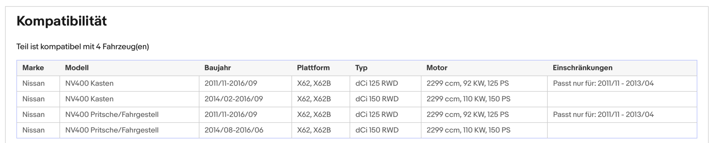Click first row 'Passt nur für' restriction
Image resolution: width=714 pixels, height=143 pixels.
coord(603,84)
